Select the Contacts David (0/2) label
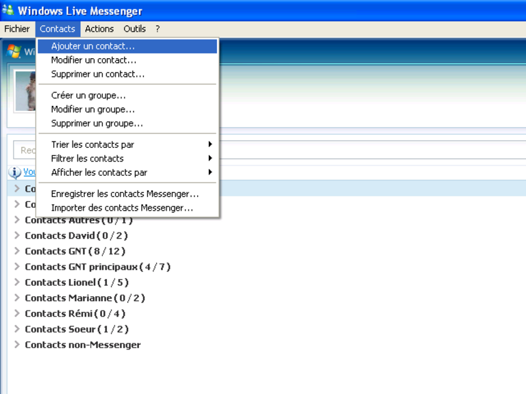Viewport: 526px width, 394px height. [x=77, y=236]
